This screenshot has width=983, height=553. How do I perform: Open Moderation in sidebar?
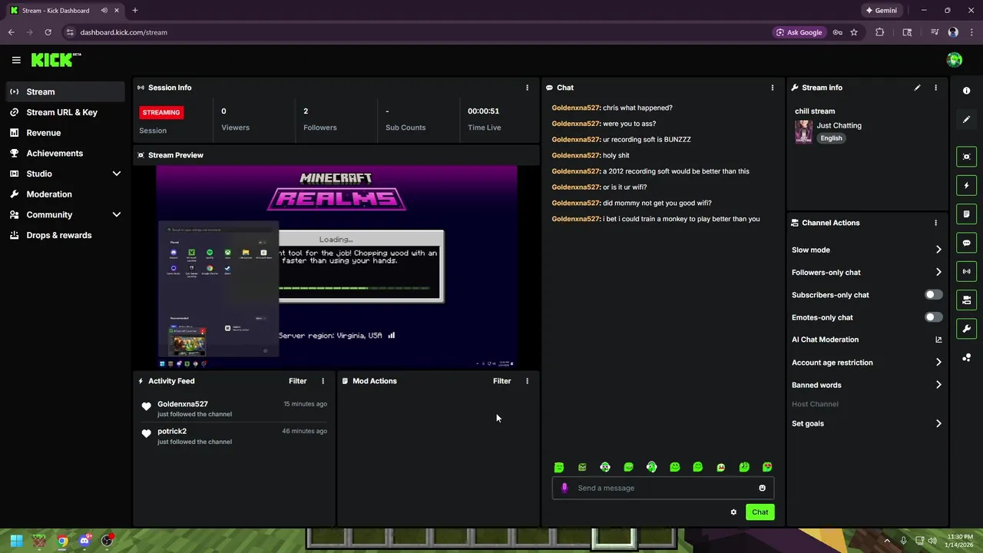(65, 194)
